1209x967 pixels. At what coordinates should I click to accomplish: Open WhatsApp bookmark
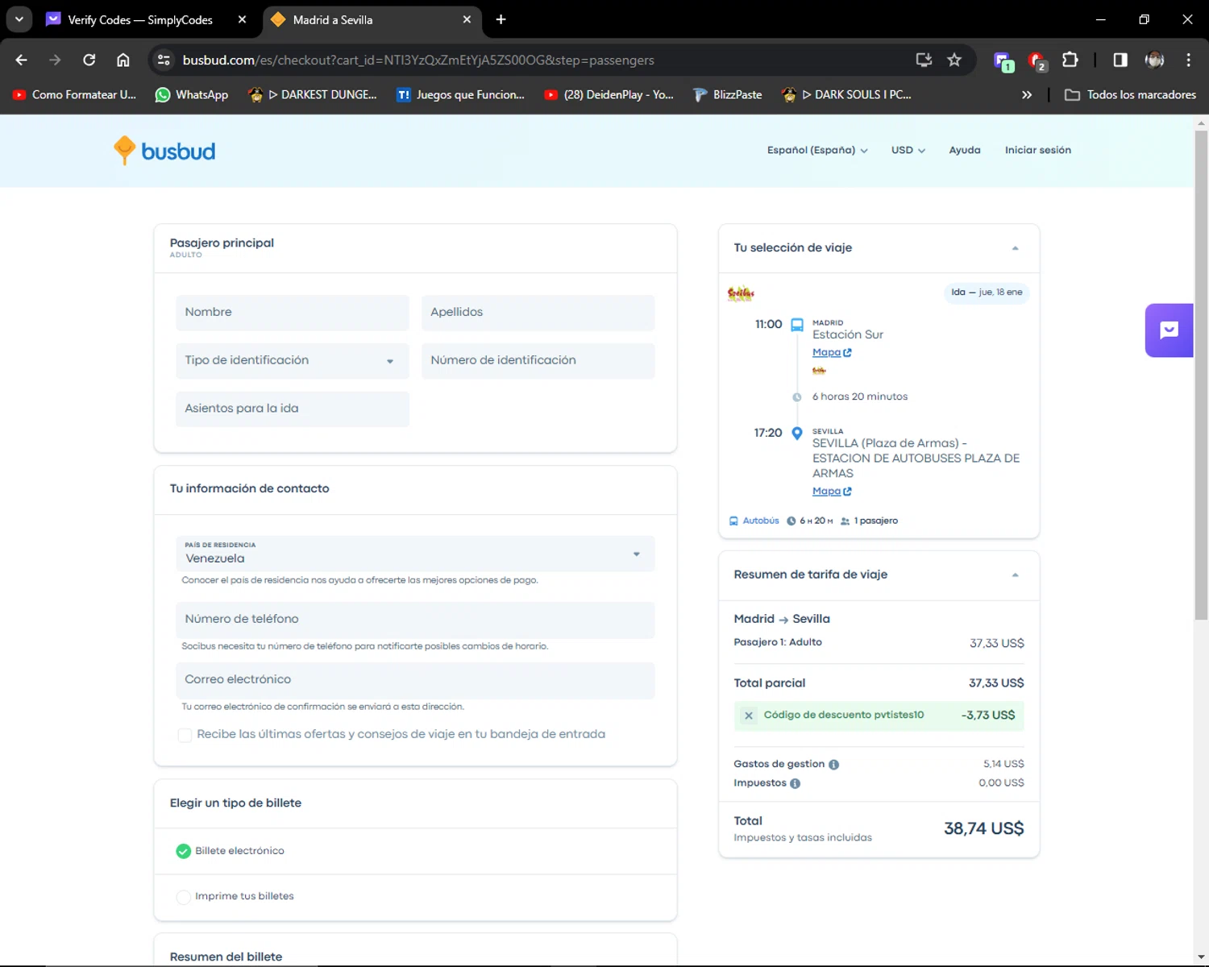tap(192, 94)
